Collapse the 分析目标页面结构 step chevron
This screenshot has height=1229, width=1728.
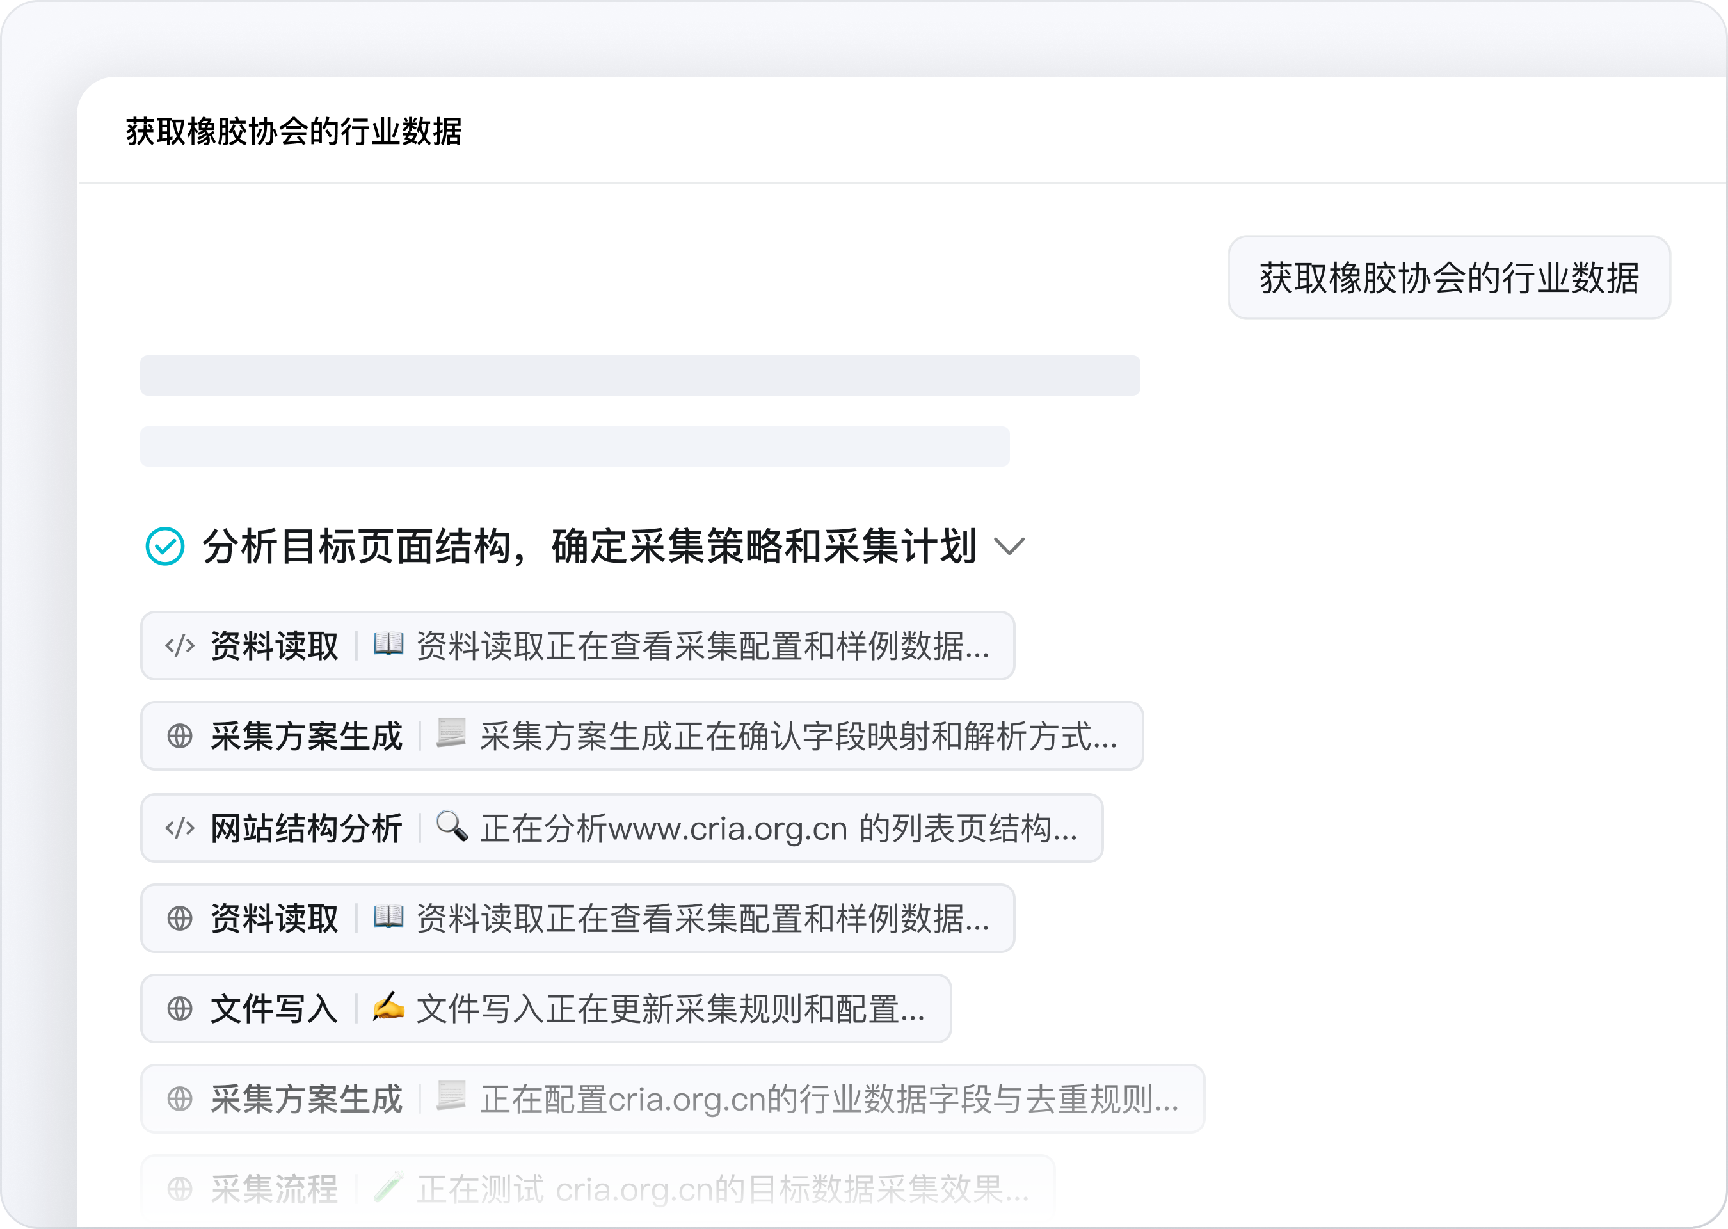point(1009,547)
